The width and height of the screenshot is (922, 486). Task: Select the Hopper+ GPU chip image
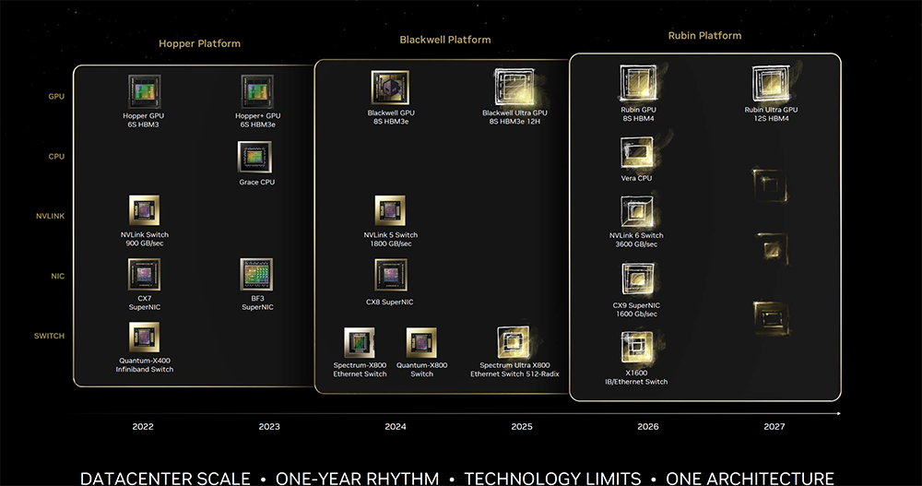pos(257,92)
